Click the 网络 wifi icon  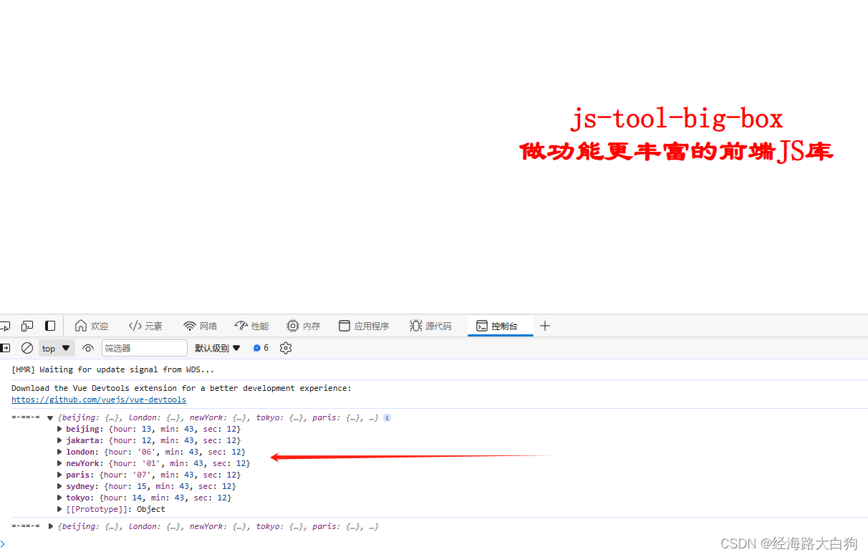[x=190, y=326]
